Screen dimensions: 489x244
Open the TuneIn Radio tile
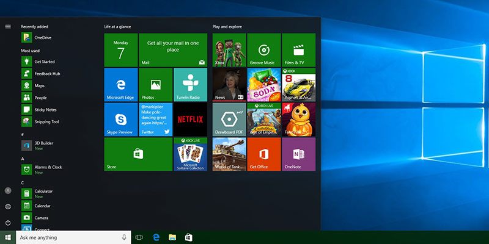point(191,85)
